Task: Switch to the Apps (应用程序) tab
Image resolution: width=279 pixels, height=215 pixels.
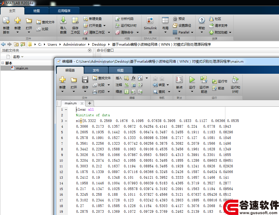Action: [x=64, y=11]
